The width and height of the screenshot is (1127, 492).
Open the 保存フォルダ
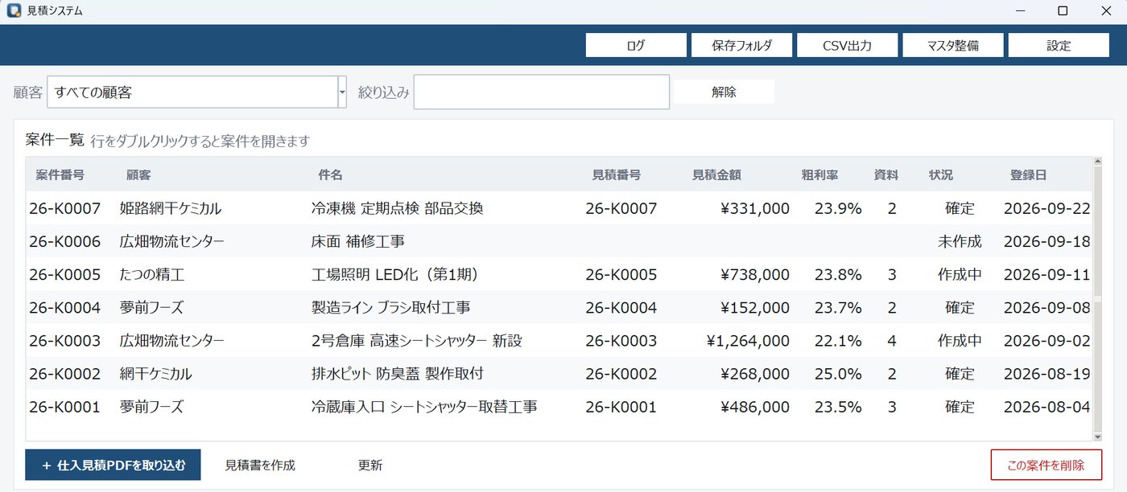pyautogui.click(x=741, y=45)
